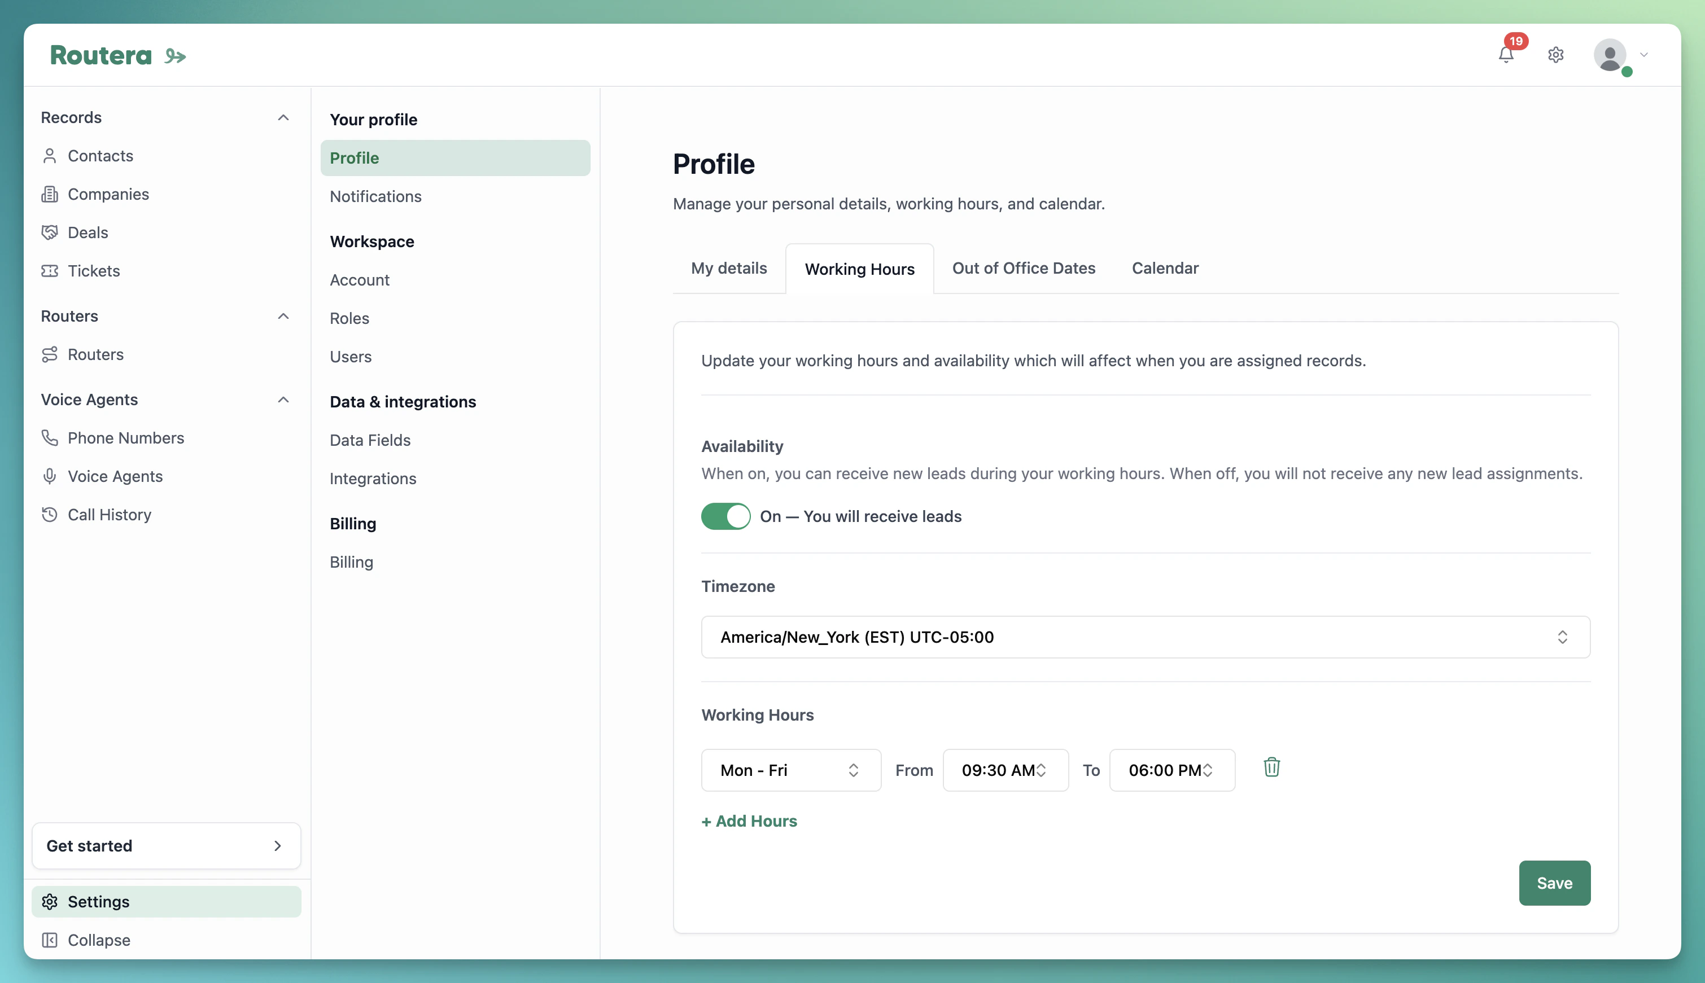Expand the Get started card
This screenshot has width=1705, height=983.
click(x=166, y=846)
